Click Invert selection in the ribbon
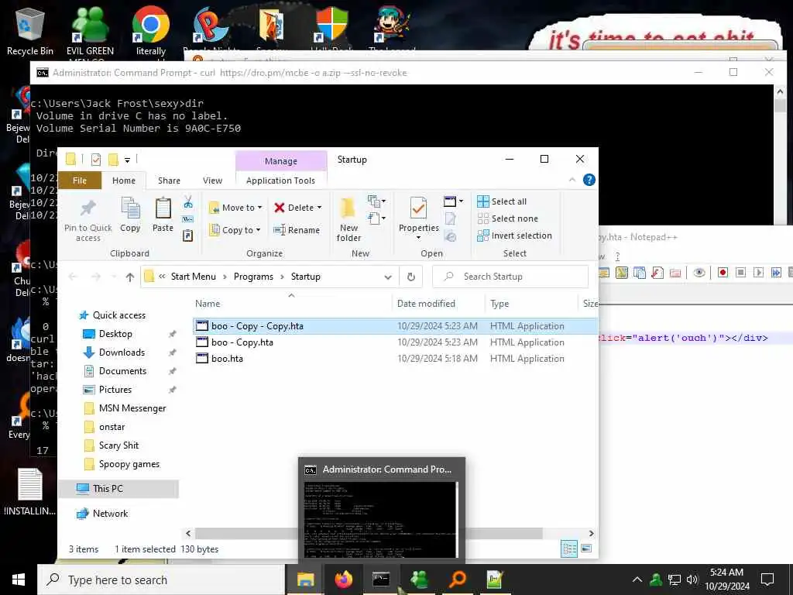 (514, 236)
